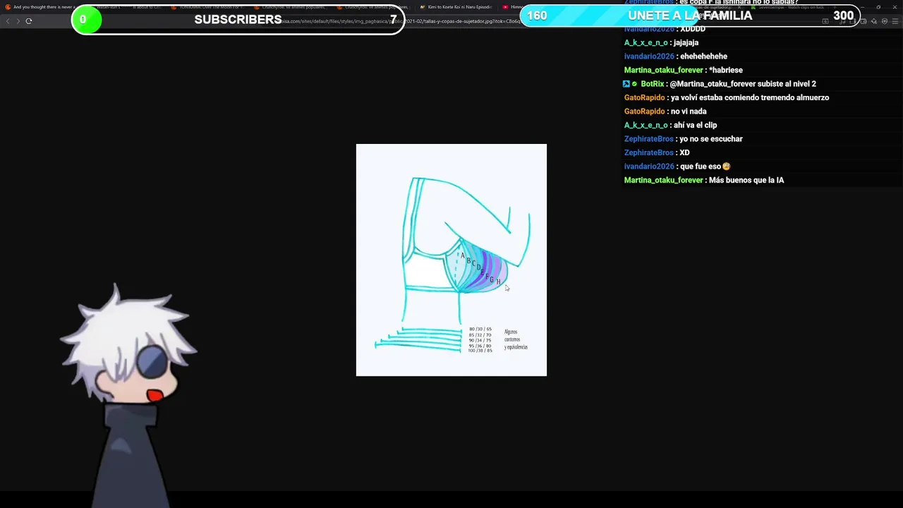Click GatoRapido name beside 'no vi nada'
Image resolution: width=903 pixels, height=508 pixels.
[645, 111]
